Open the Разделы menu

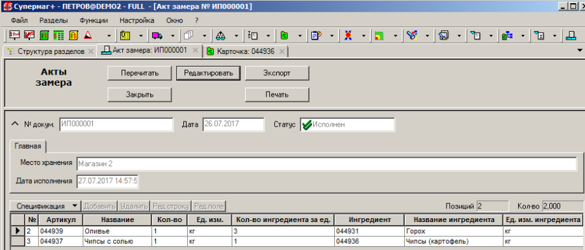54,21
